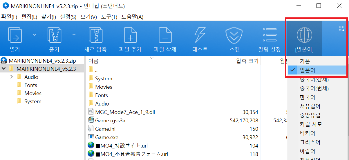This screenshot has width=349, height=160.
Task: Click the [일본어] globe code page icon
Action: pos(304,35)
